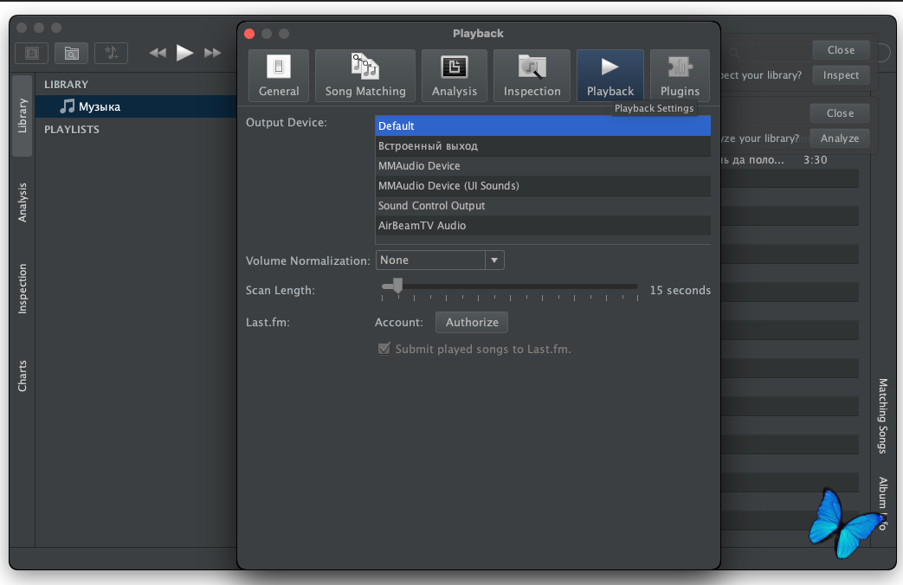
Task: Open the General preferences pane
Action: (279, 75)
